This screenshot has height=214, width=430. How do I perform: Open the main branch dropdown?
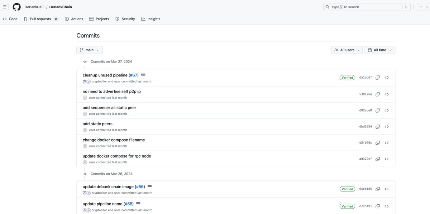(90, 50)
